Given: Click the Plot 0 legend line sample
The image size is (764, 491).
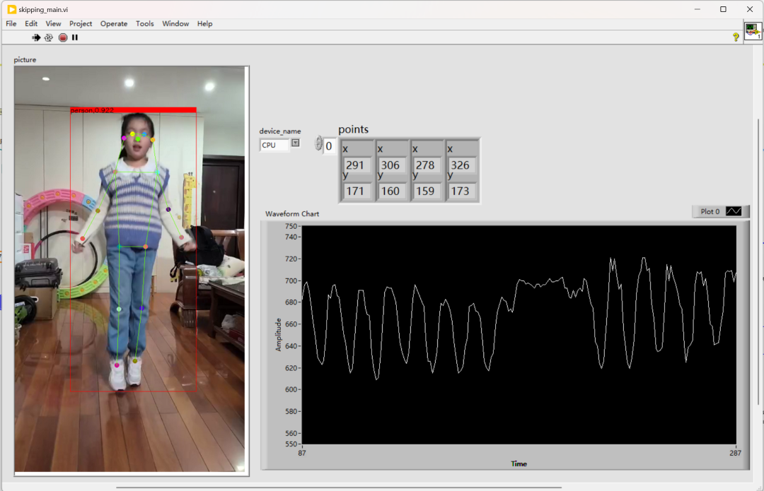Looking at the screenshot, I should (734, 211).
